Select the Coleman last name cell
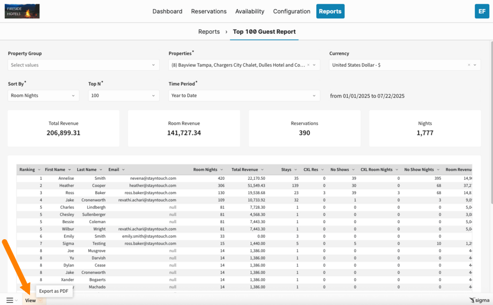The image size is (493, 305). point(97,222)
